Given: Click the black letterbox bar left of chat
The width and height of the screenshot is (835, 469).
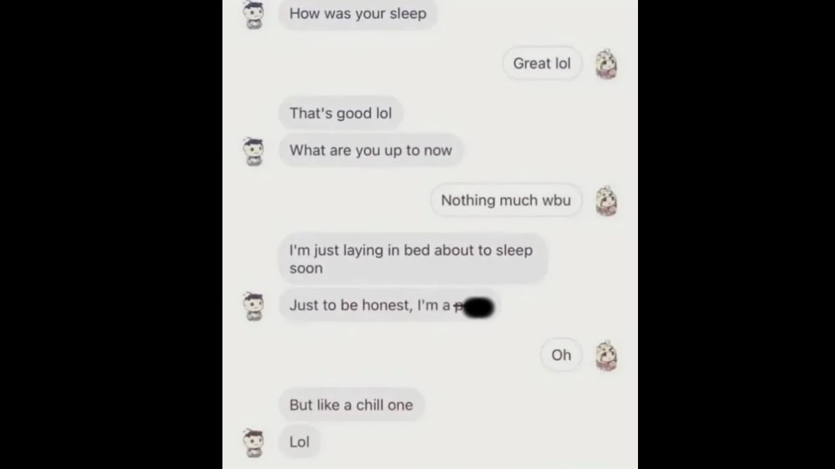Looking at the screenshot, I should pos(111,234).
